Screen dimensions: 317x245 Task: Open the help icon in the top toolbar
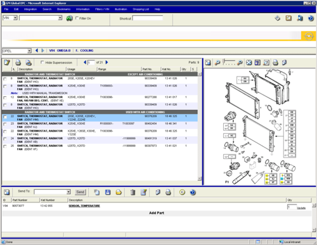(x=311, y=18)
